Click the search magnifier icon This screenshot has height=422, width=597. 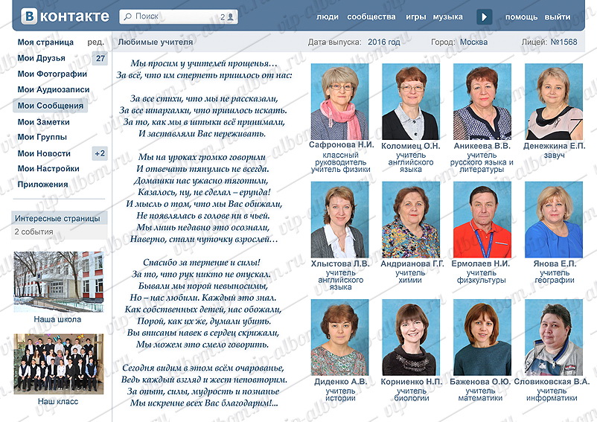tap(128, 16)
